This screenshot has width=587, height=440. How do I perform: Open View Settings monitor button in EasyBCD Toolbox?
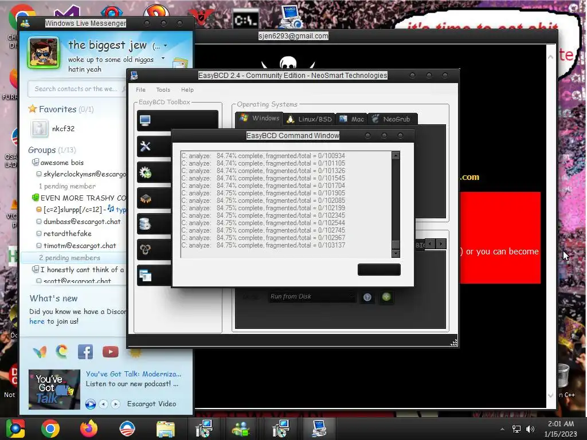pos(178,120)
